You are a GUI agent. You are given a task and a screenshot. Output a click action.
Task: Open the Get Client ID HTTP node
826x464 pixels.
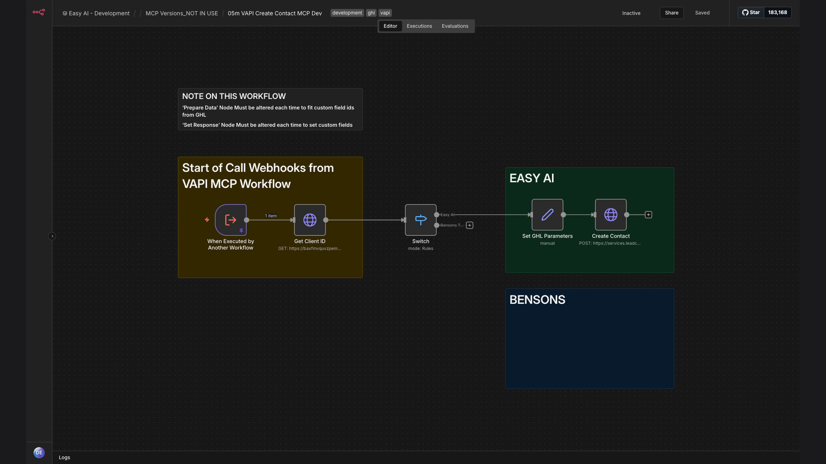click(310, 220)
